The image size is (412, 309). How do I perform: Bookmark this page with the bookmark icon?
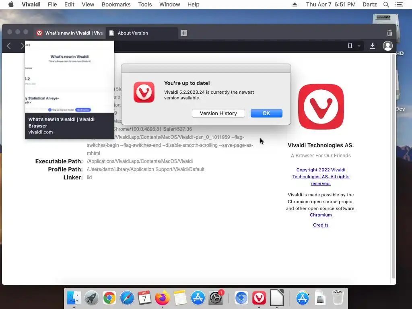click(x=350, y=46)
